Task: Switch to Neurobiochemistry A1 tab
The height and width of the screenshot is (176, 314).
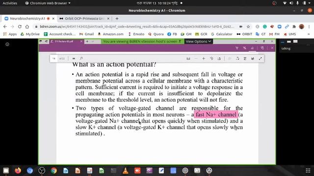Action: (27, 19)
